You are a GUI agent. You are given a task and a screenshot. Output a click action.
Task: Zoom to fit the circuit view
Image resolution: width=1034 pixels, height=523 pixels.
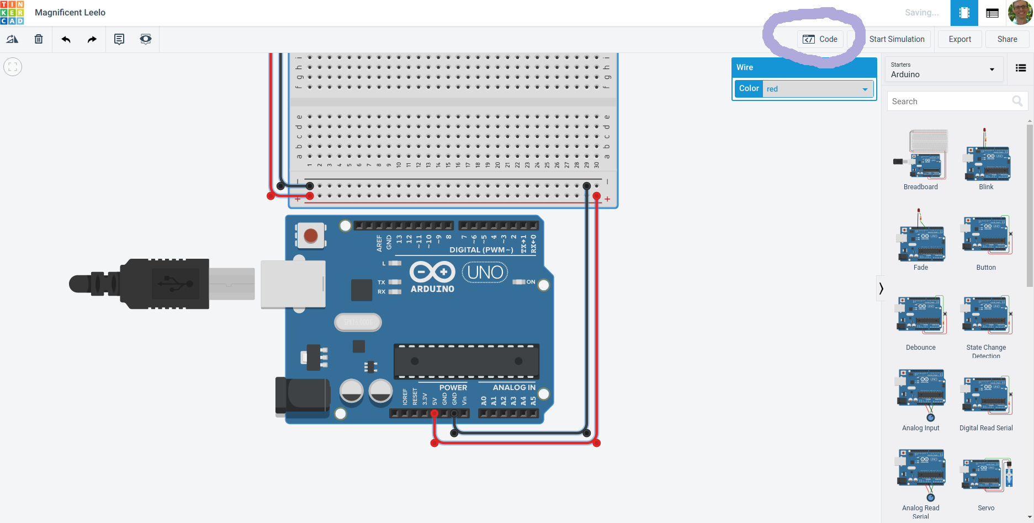pos(13,67)
